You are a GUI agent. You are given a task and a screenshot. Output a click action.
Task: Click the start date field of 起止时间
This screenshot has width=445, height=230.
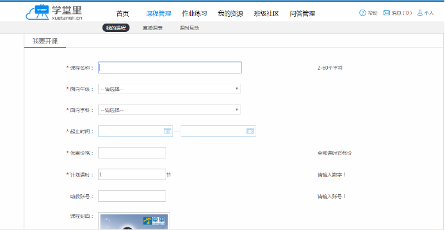[135, 131]
